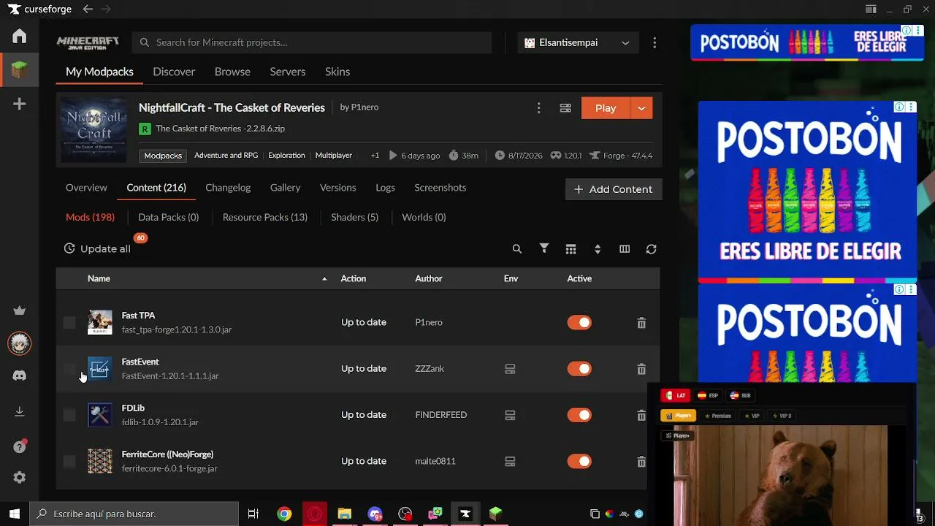Disable the FerriteCore mod toggle
The width and height of the screenshot is (935, 526).
pos(579,461)
